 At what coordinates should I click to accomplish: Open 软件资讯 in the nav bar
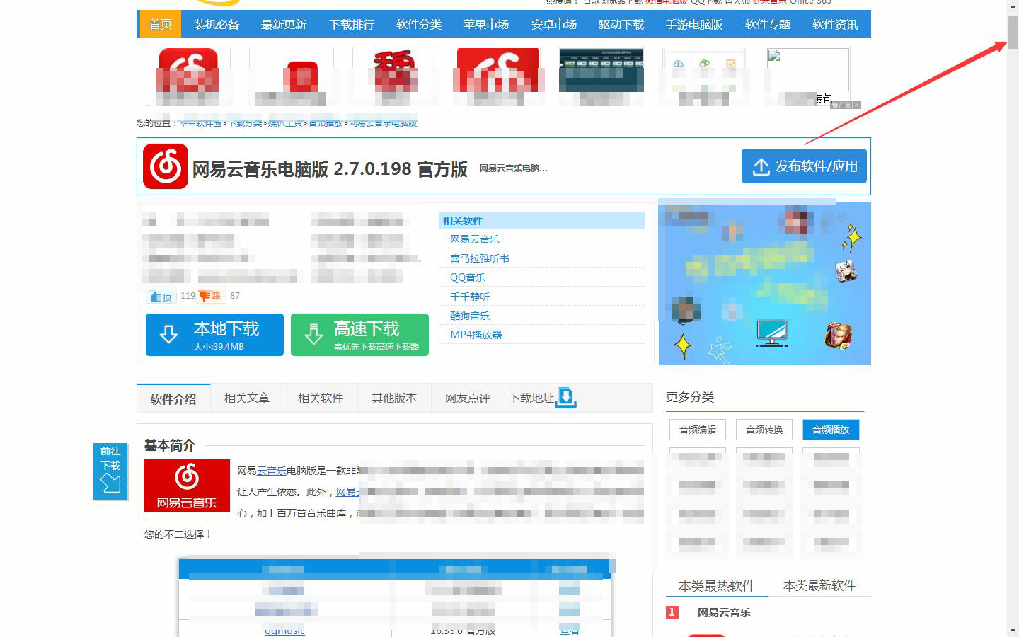click(835, 24)
